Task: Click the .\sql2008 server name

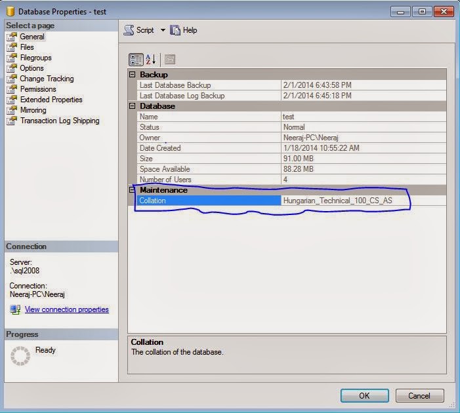Action: click(x=25, y=271)
